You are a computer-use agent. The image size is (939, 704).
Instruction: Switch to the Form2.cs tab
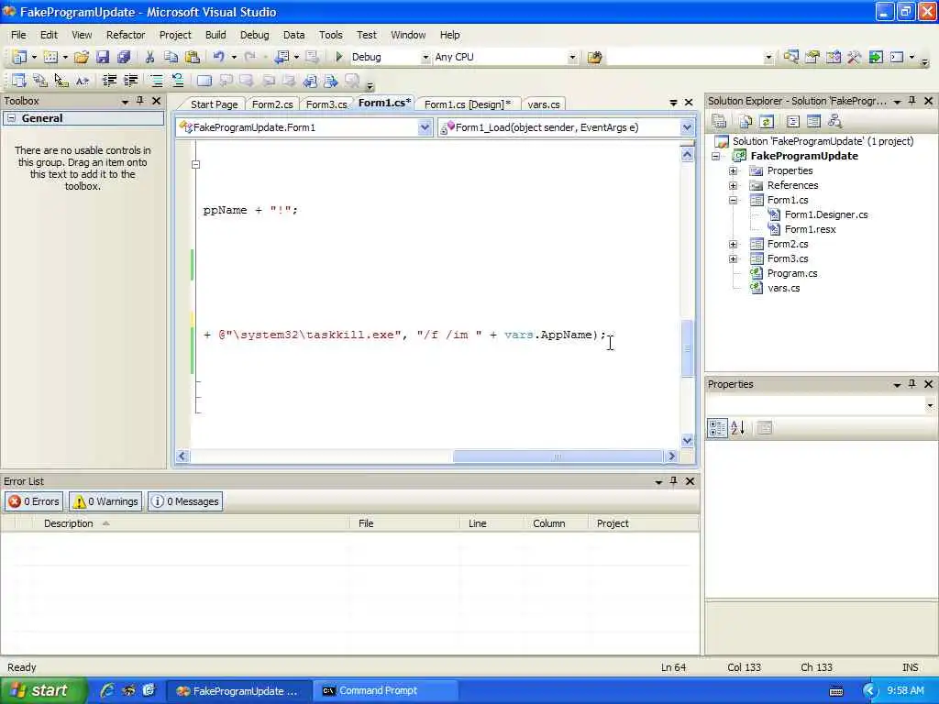272,104
